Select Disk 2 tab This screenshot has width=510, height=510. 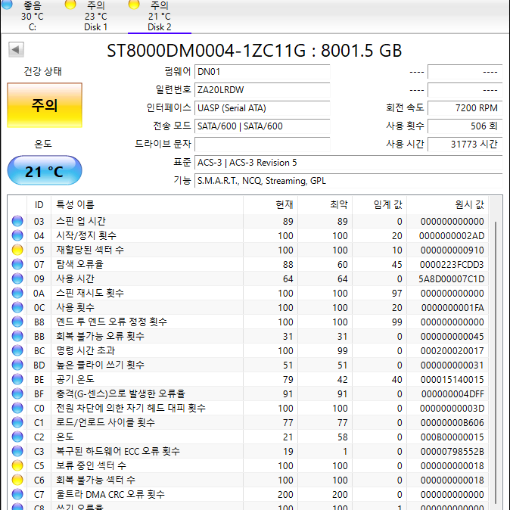(160, 16)
